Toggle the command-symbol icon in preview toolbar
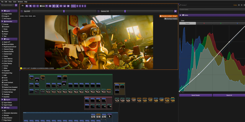This screenshot has height=122, width=245. pyautogui.click(x=54, y=6)
